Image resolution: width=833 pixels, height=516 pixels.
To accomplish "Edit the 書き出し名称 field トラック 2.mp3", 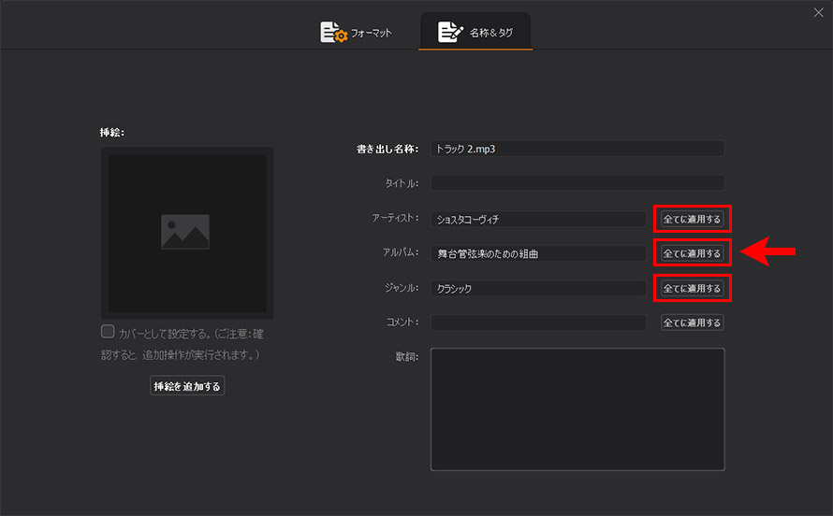I will point(577,149).
